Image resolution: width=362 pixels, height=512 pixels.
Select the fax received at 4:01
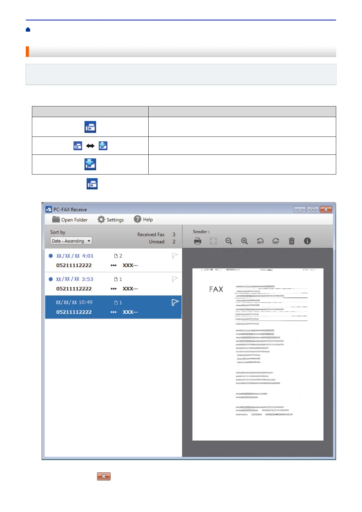click(x=113, y=261)
